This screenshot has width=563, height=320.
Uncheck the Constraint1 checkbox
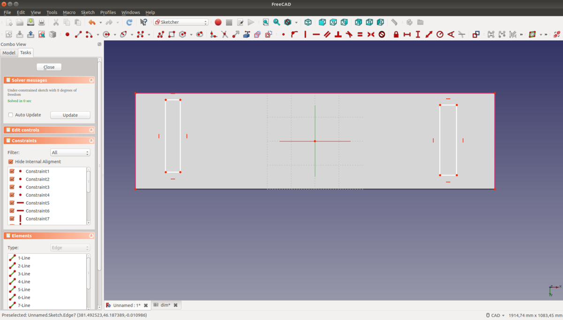coord(12,171)
